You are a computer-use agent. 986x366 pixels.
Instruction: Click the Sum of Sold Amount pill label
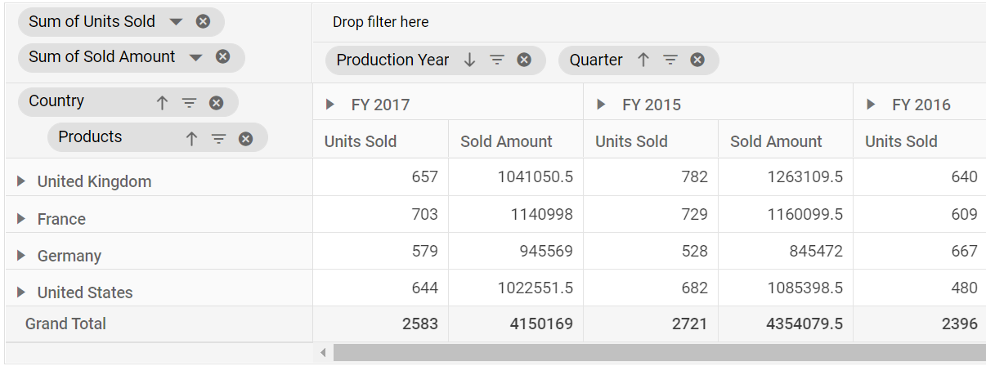click(102, 57)
